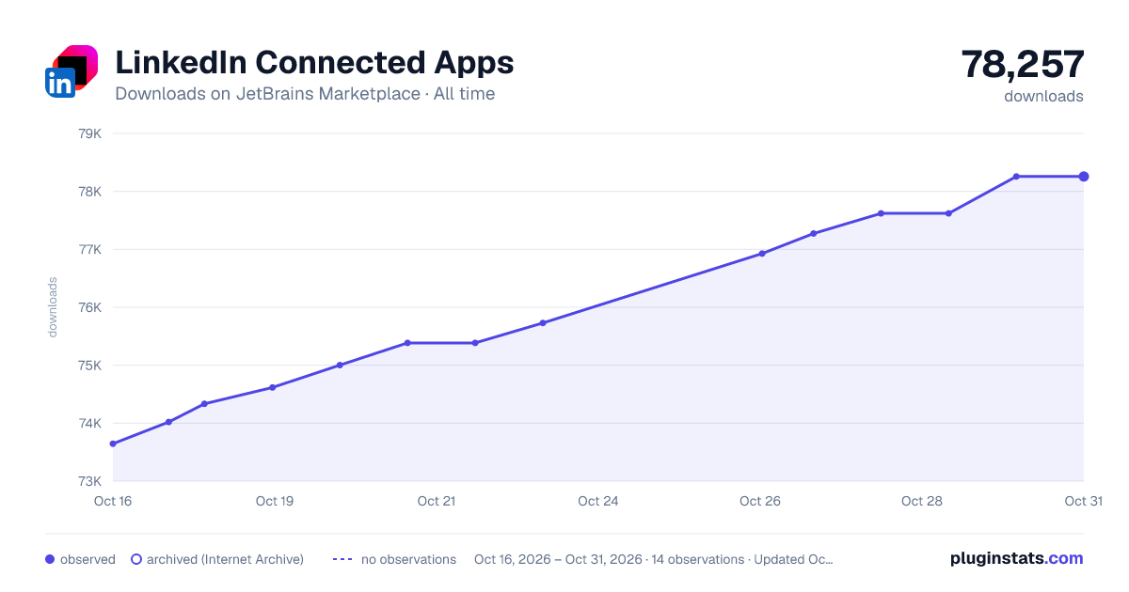Select the final enlarged data point at Oct 31
The width and height of the screenshot is (1129, 592).
tap(1084, 177)
